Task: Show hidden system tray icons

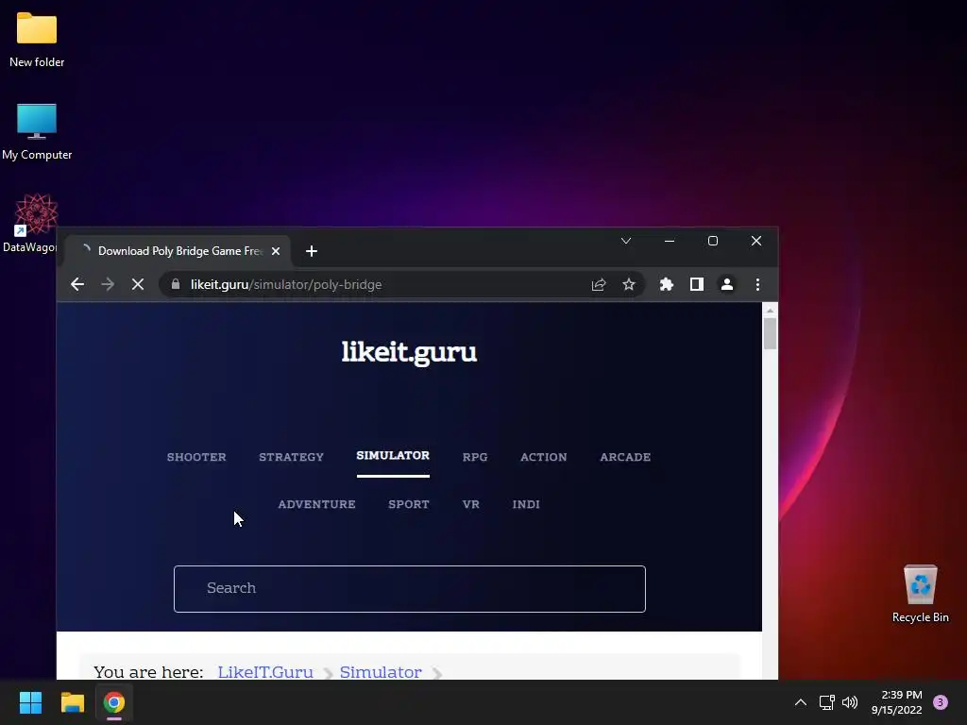Action: click(801, 702)
